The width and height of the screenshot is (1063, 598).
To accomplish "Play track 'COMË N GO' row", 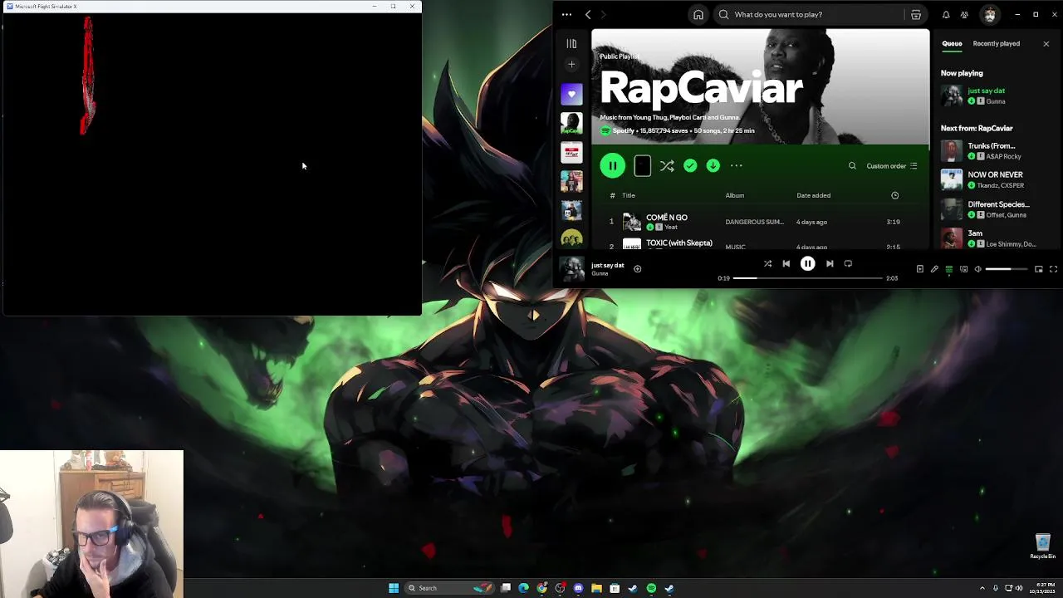I will tap(760, 222).
